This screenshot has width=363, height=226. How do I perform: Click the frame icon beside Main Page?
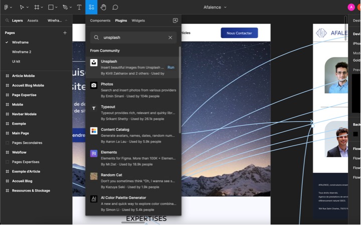click(8, 133)
